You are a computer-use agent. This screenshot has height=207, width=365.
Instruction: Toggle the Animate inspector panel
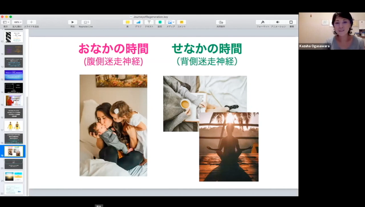278,22
